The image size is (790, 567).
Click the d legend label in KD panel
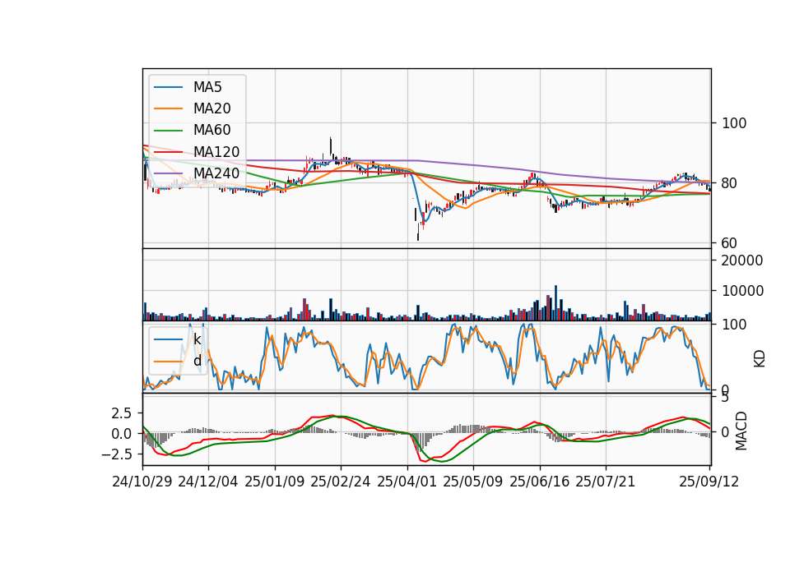tap(197, 361)
